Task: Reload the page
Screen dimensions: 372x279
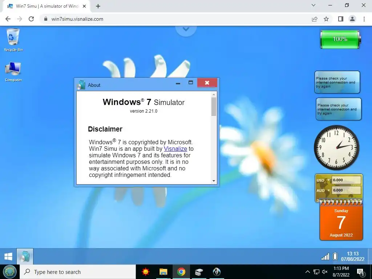Action: (x=31, y=19)
